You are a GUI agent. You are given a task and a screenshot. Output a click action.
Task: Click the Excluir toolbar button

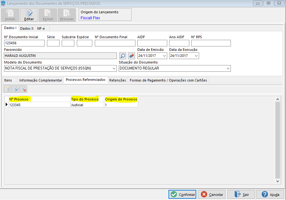(x=48, y=15)
